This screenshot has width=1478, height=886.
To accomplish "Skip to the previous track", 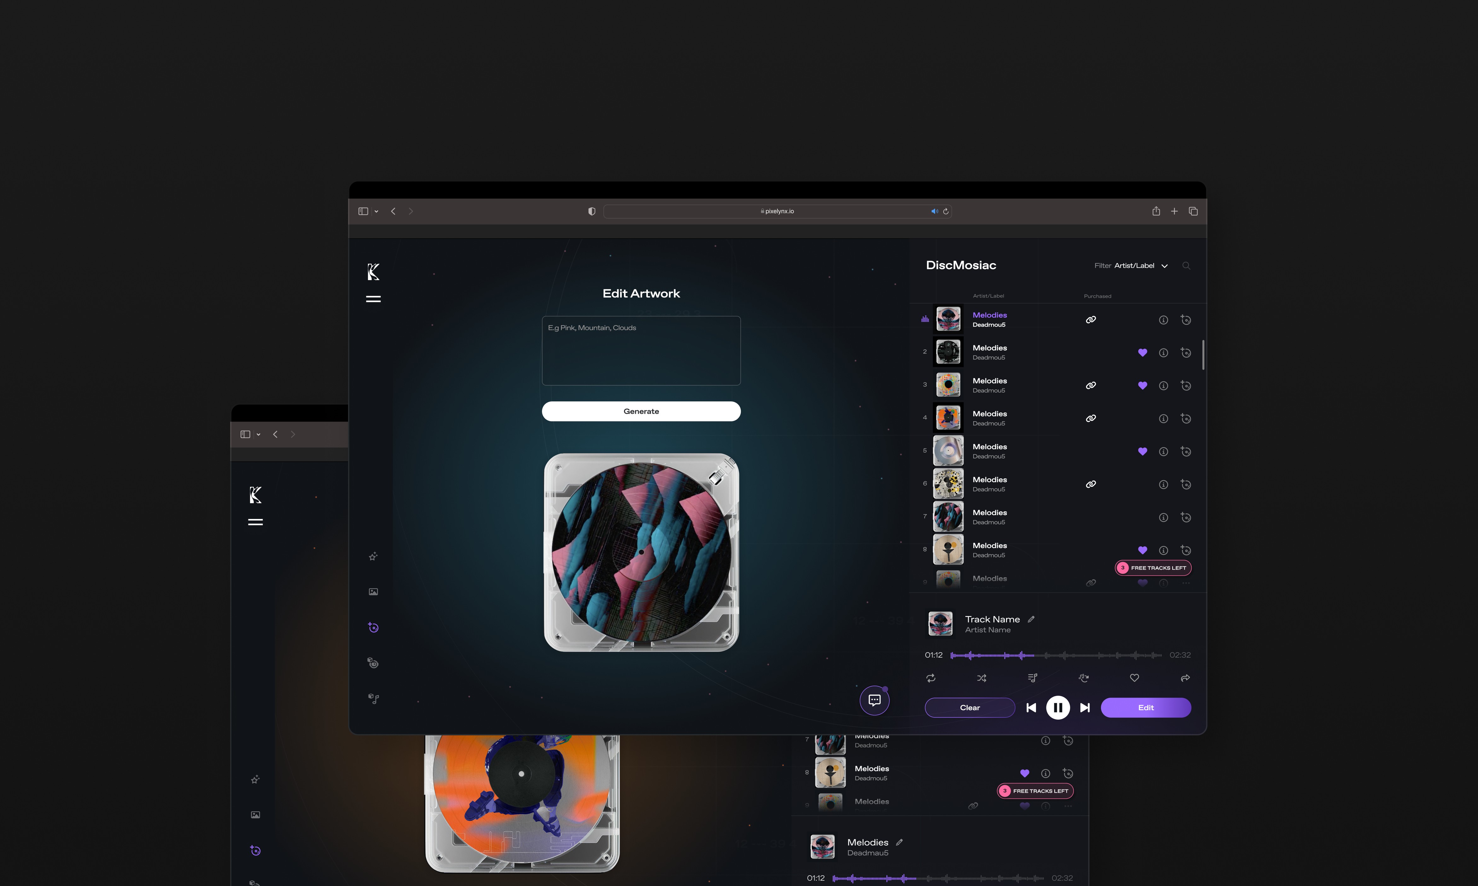I will 1031,707.
